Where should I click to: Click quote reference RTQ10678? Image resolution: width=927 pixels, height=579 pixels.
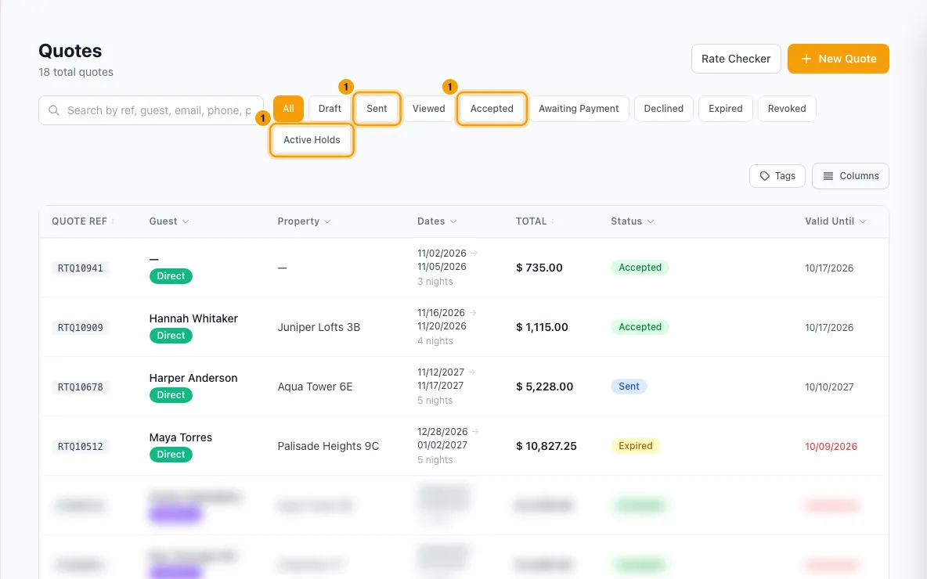click(x=81, y=387)
